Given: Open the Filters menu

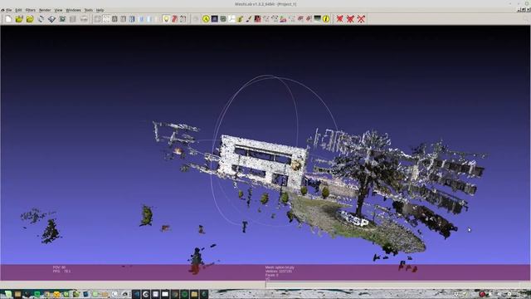Looking at the screenshot, I should [31, 10].
